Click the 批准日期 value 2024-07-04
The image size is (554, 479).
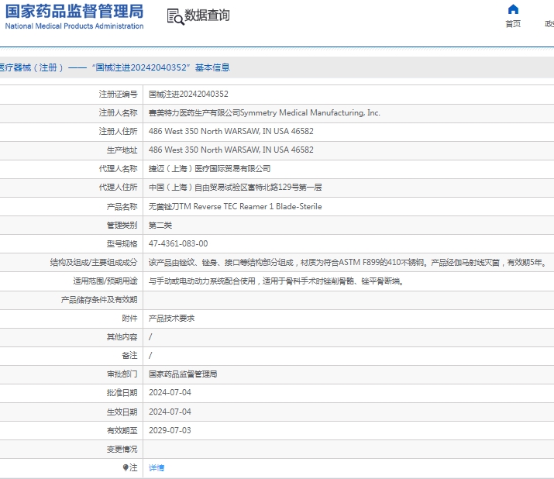(x=170, y=392)
